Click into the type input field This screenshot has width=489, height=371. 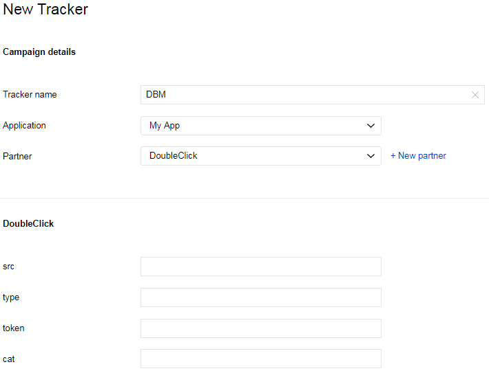point(260,297)
